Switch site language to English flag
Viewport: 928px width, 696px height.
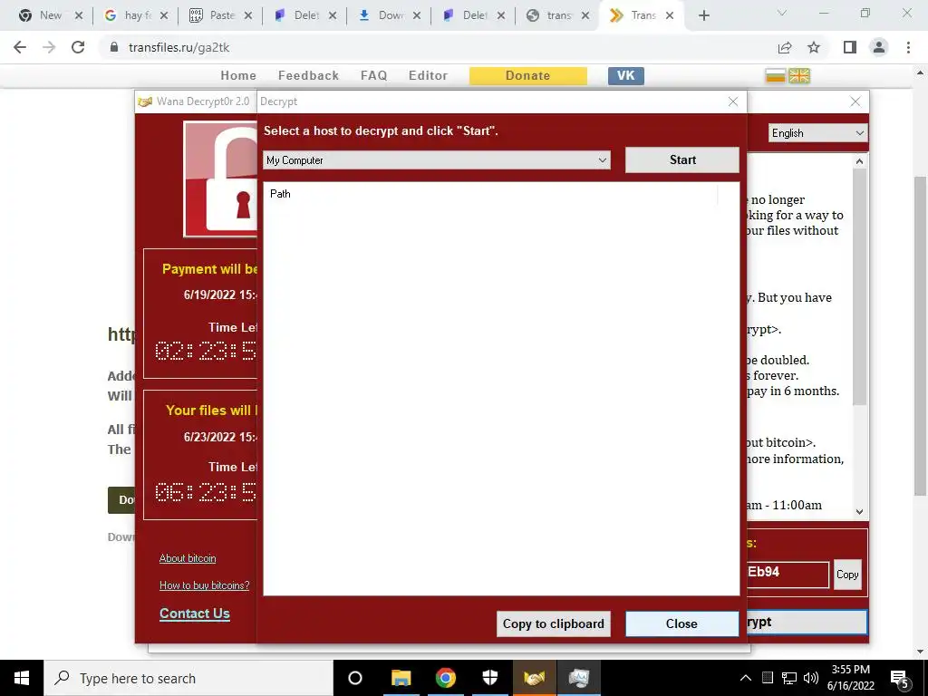point(799,76)
